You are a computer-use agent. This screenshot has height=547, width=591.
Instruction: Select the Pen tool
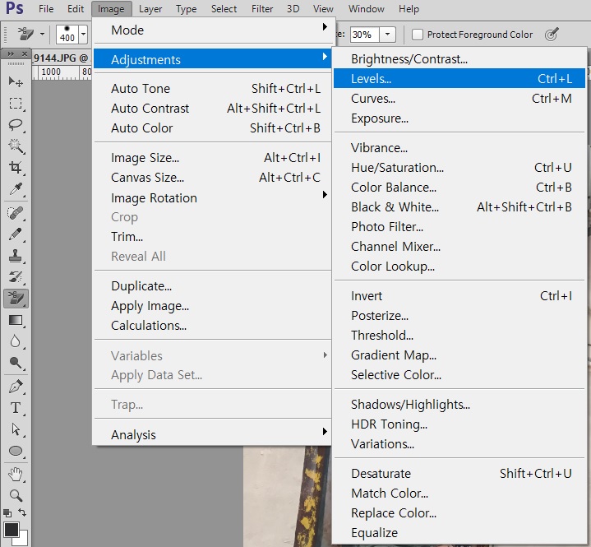pos(16,387)
